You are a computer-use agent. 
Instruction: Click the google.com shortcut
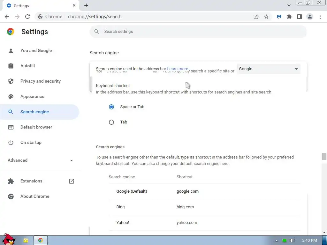click(x=187, y=191)
